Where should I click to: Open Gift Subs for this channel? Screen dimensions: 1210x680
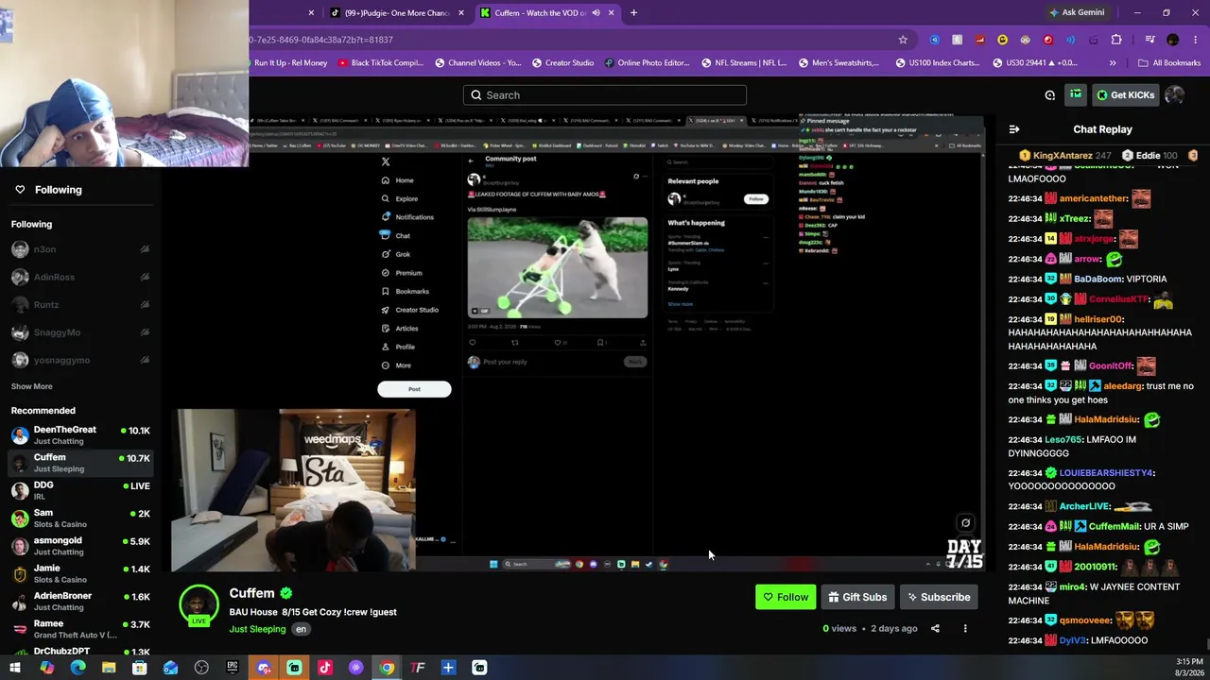click(x=857, y=597)
